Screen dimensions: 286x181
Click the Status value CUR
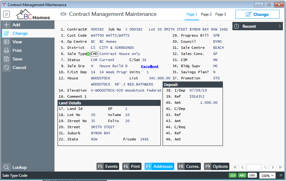pos(94,60)
